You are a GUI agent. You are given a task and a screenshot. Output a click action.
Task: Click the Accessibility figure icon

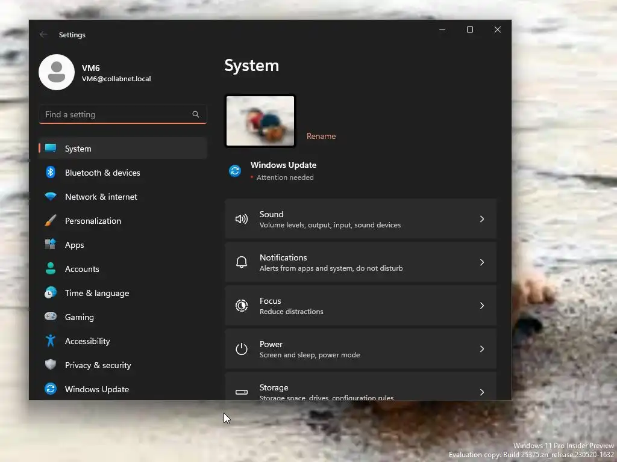coord(51,340)
